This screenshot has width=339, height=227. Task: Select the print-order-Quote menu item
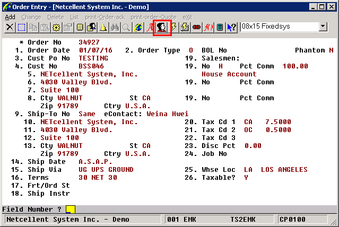153,17
